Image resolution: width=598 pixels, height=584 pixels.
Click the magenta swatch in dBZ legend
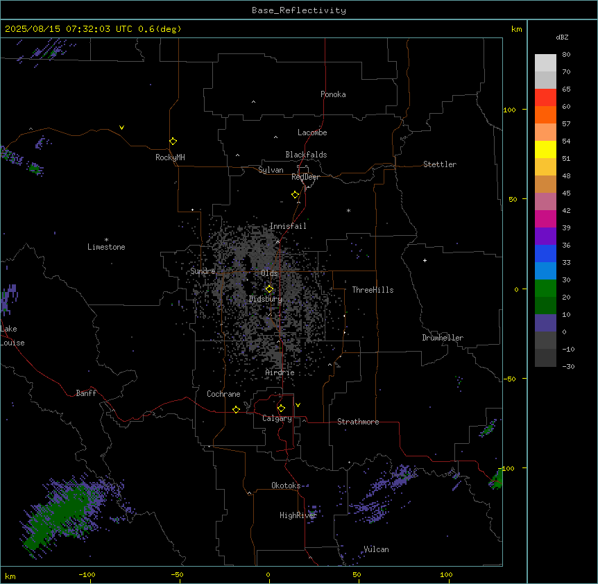point(545,218)
